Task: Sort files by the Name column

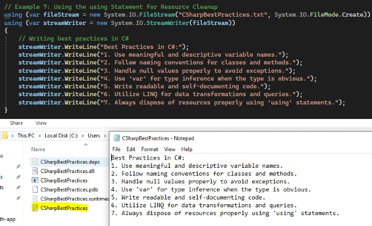Action: [38, 149]
